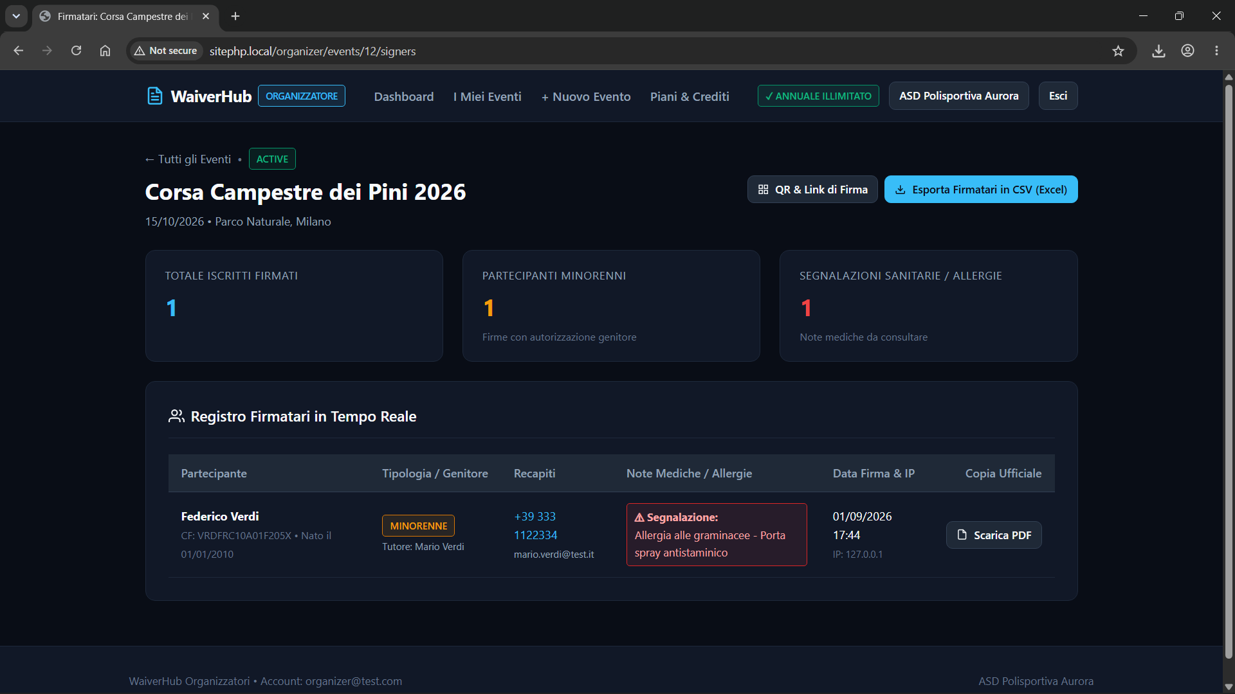Viewport: 1235px width, 694px height.
Task: Click the Registro Firmatari people icon
Action: pos(176,416)
